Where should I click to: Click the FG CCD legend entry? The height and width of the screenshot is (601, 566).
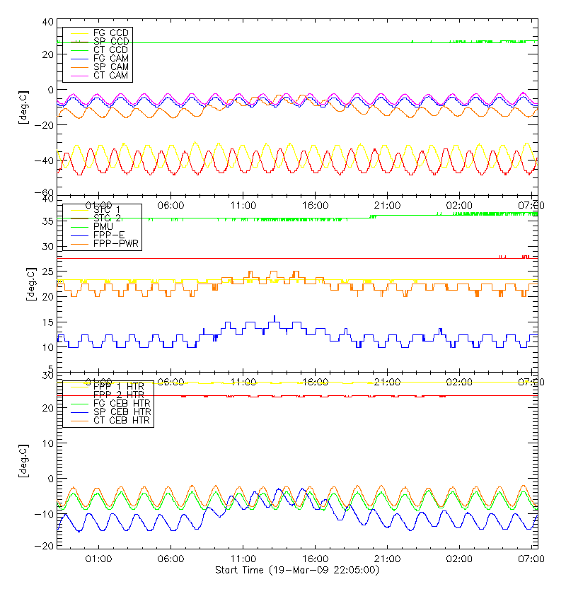[x=110, y=33]
